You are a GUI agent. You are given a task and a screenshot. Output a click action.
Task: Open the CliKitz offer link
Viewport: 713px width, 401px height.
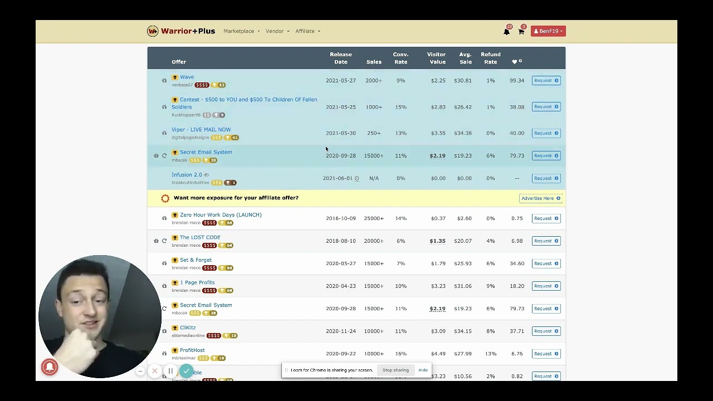[188, 327]
